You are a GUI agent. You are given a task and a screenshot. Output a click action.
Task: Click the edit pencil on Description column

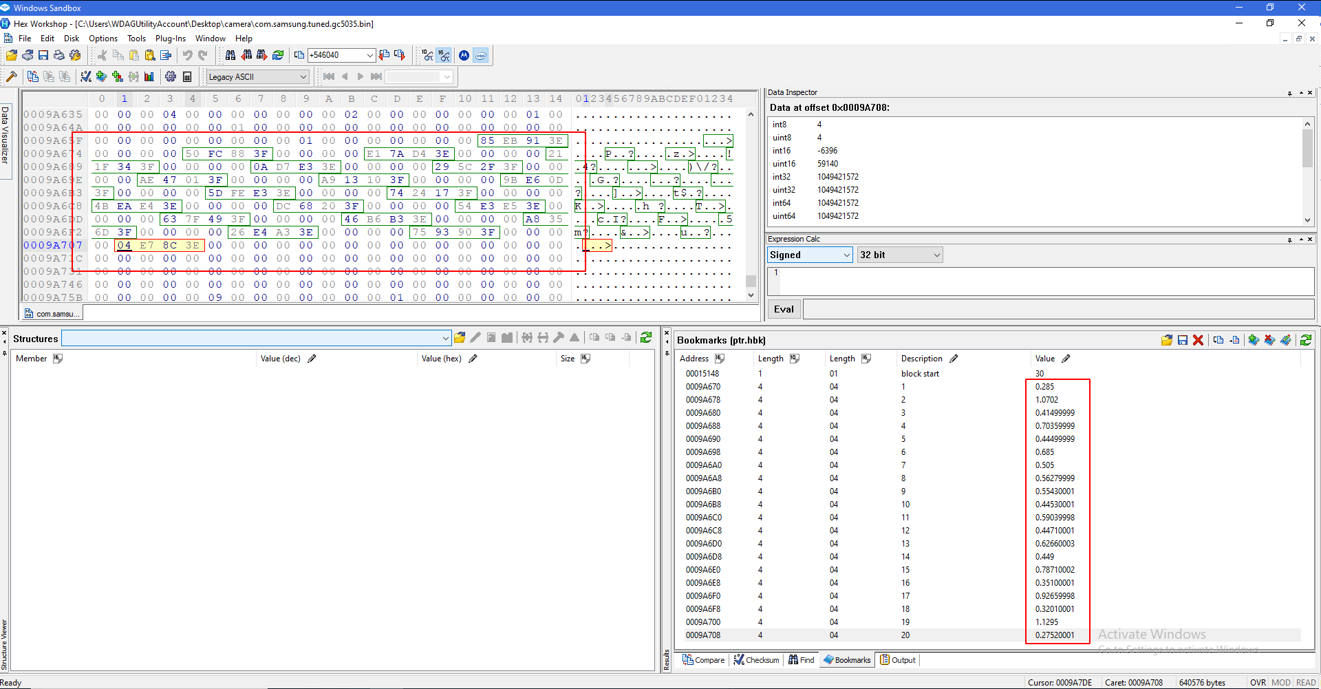click(x=954, y=359)
